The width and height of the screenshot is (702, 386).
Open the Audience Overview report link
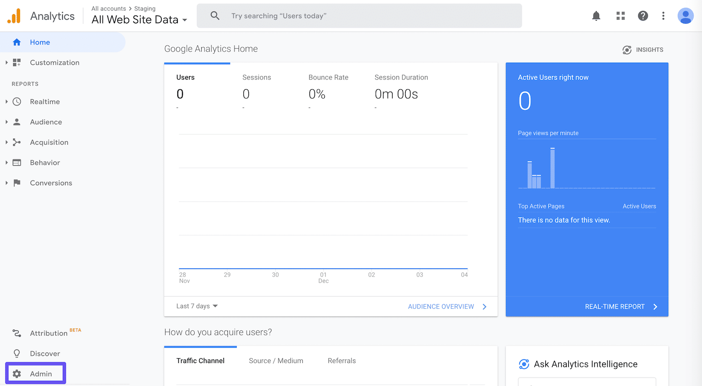tap(440, 306)
